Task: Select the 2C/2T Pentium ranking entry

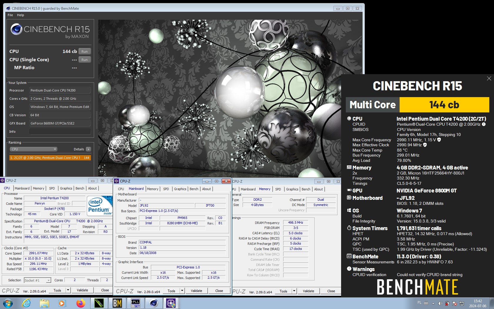Action: click(x=50, y=158)
